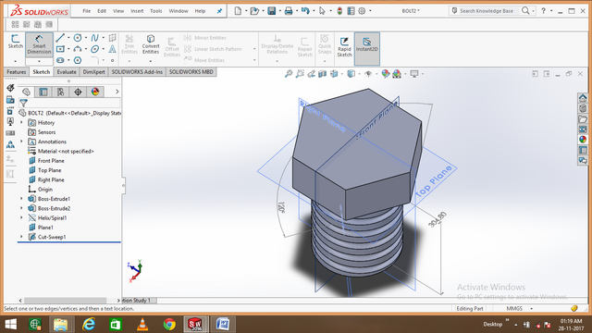This screenshot has width=592, height=333.
Task: Click the Rebuild traffic light icon
Action: coord(339,11)
